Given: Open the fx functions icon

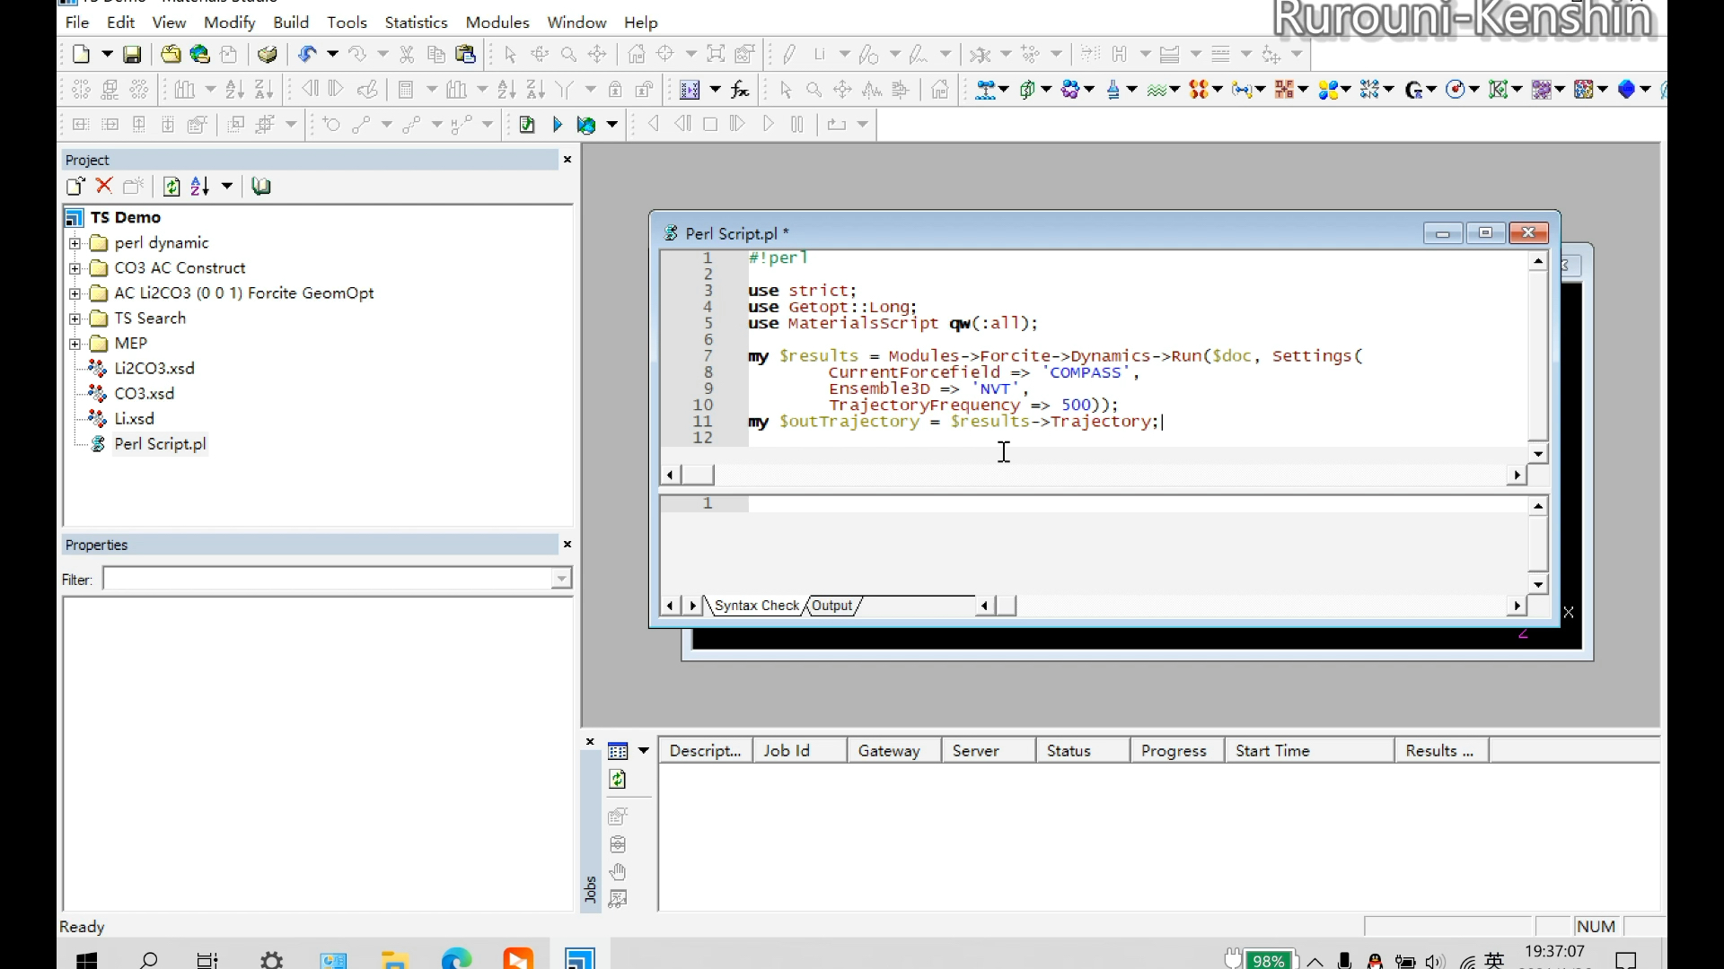Looking at the screenshot, I should pyautogui.click(x=740, y=90).
